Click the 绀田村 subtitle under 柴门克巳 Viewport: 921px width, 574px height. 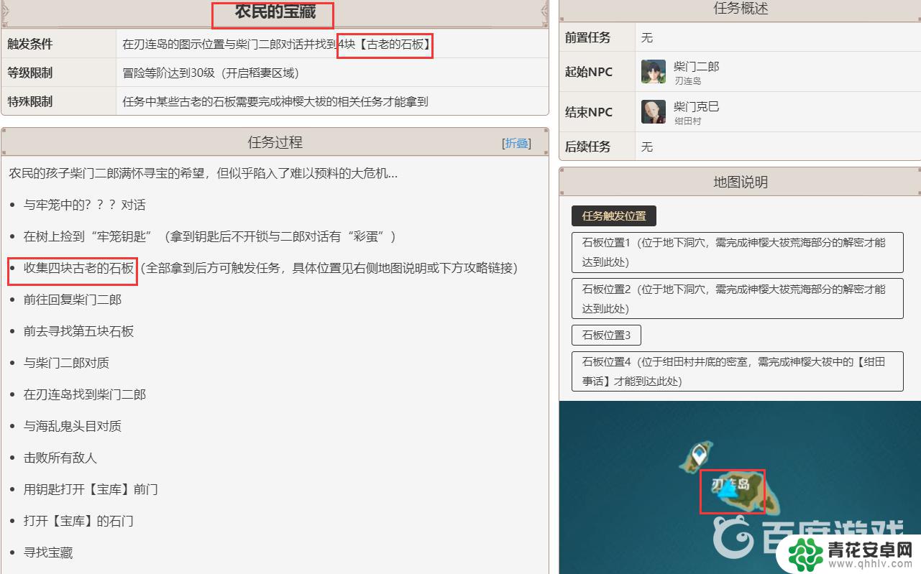(687, 121)
